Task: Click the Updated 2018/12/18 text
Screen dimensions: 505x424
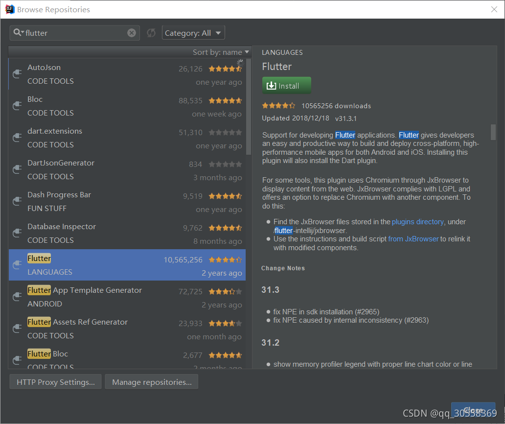Action: coord(296,118)
